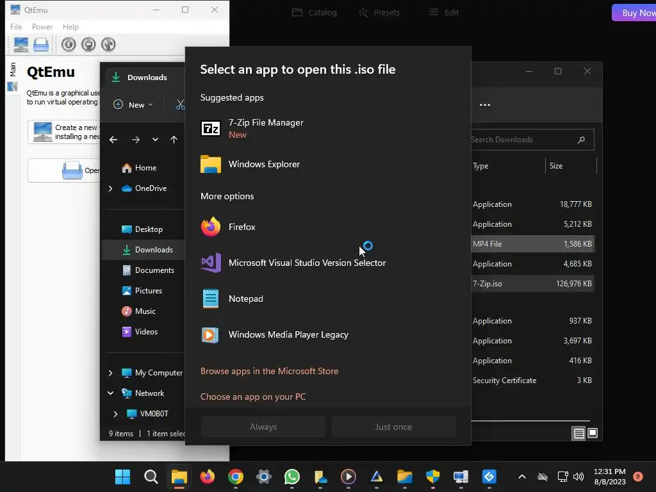Choose Notepad in app list

328,299
